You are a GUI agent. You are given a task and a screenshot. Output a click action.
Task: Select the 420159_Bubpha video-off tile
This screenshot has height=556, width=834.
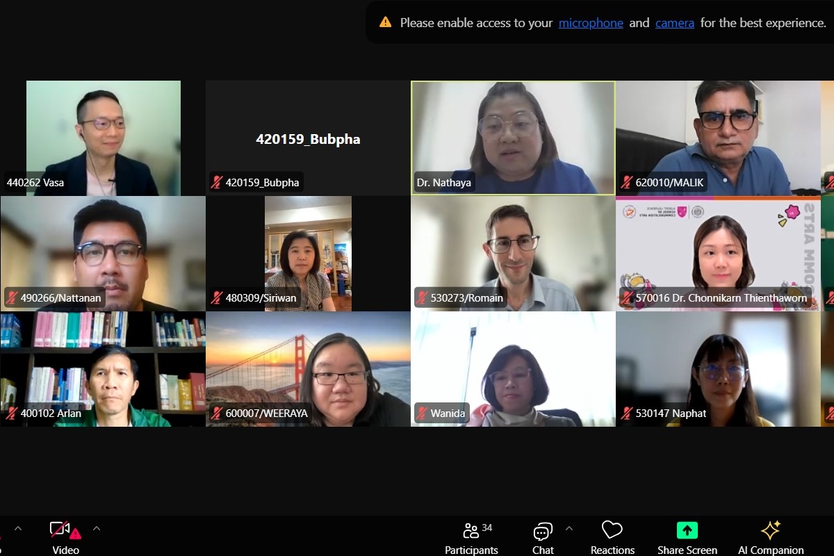tap(307, 138)
